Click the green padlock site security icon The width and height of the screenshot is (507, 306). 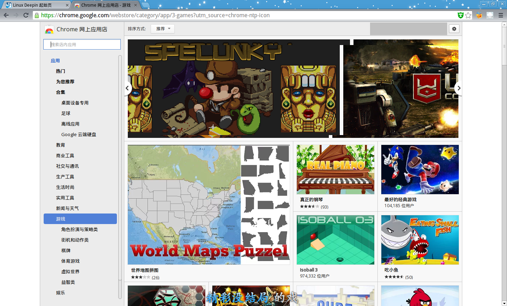[x=37, y=15]
